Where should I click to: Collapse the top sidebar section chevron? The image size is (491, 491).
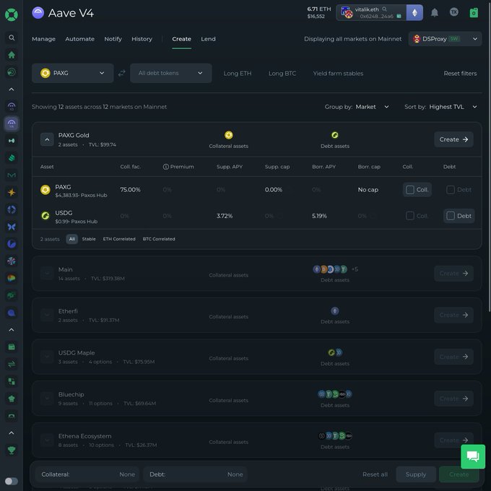click(12, 90)
